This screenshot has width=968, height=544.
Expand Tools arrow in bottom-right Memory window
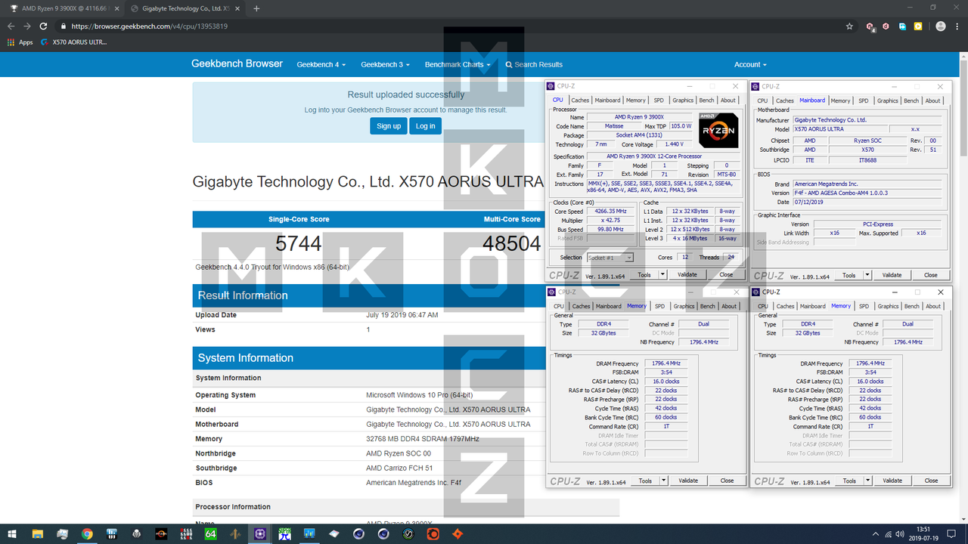(868, 481)
